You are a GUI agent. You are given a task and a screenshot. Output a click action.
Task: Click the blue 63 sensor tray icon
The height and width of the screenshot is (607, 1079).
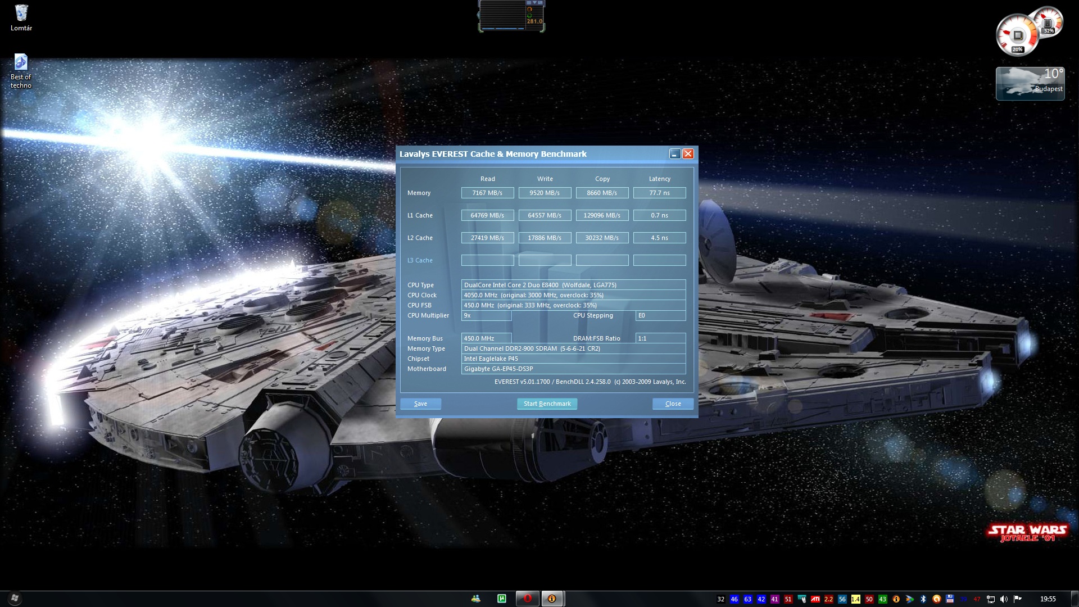[748, 599]
